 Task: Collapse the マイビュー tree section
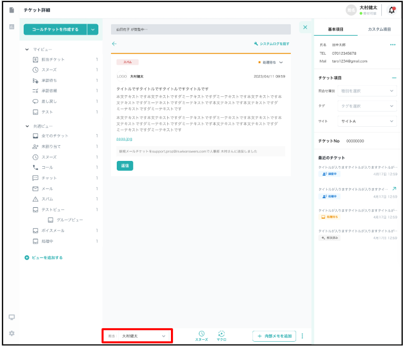pos(27,49)
